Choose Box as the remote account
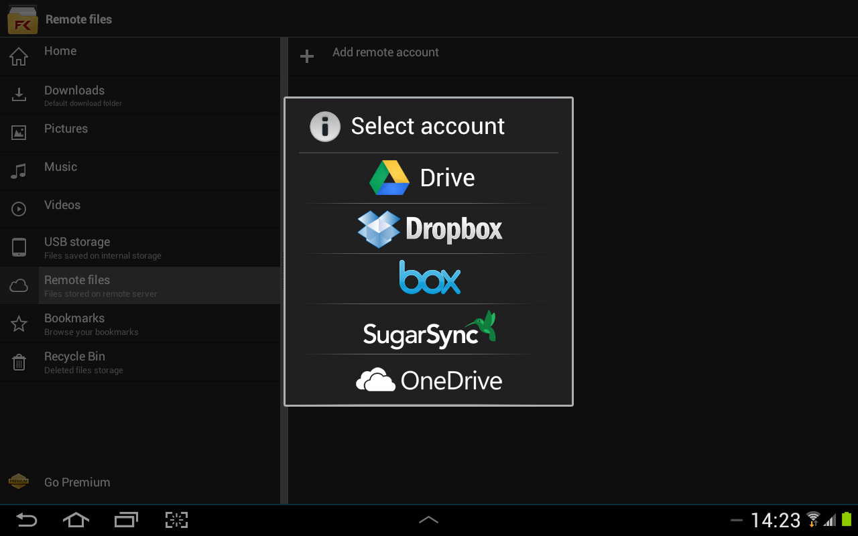 [x=428, y=278]
